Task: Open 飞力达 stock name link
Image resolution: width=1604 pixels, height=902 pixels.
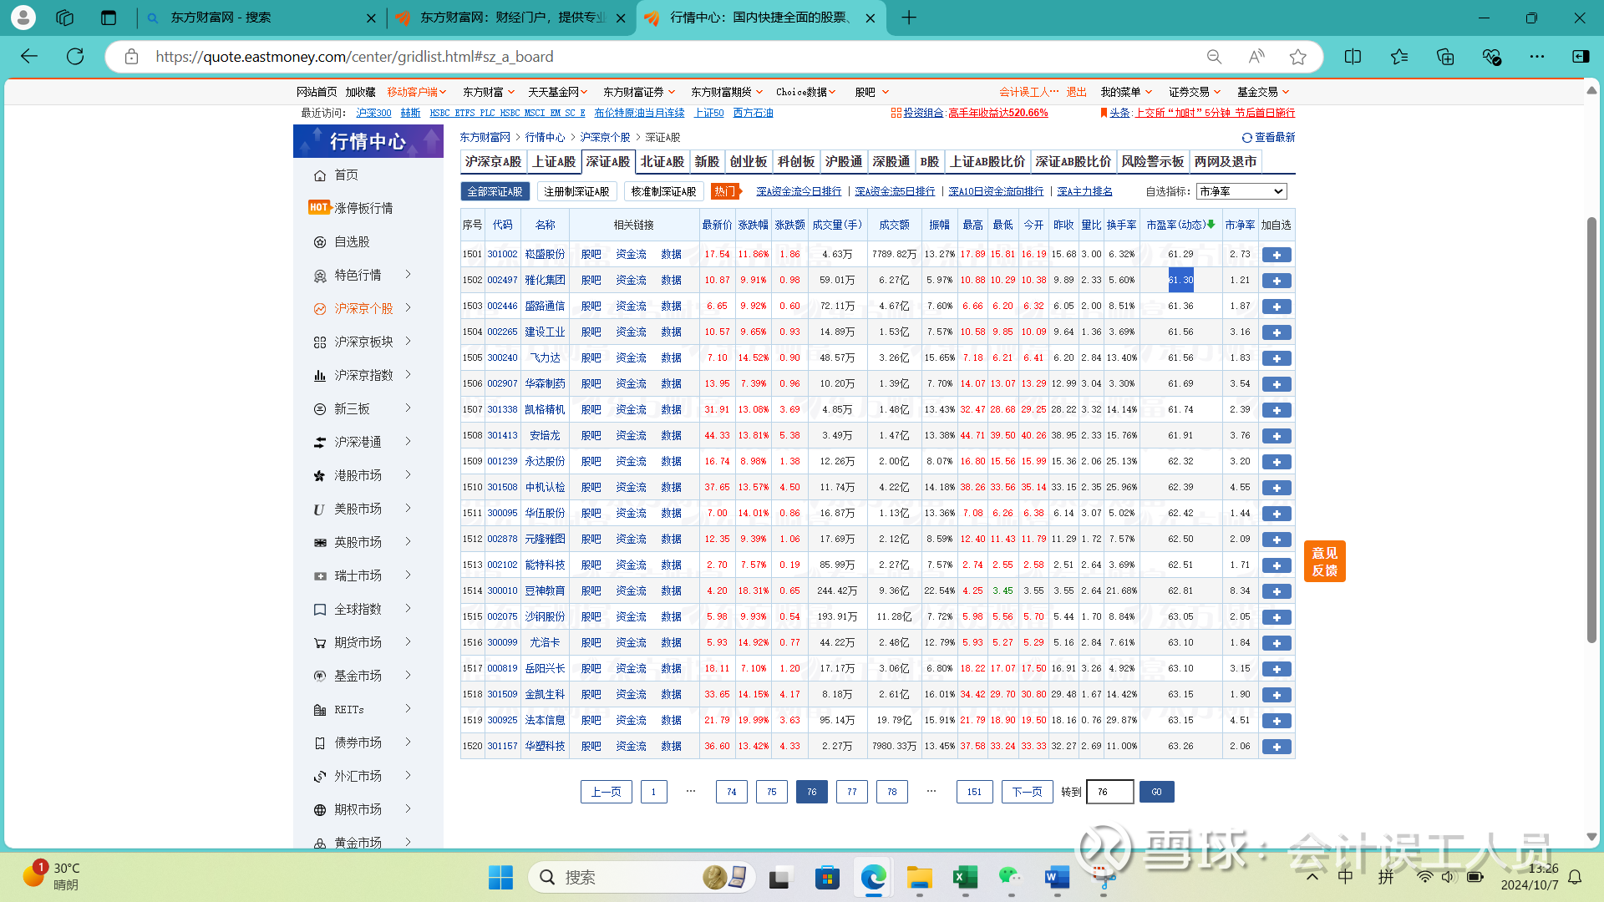Action: point(545,358)
